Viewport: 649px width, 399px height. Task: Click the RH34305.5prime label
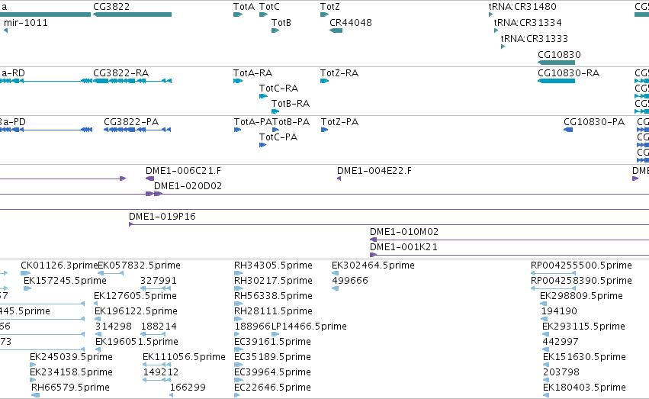tap(274, 265)
